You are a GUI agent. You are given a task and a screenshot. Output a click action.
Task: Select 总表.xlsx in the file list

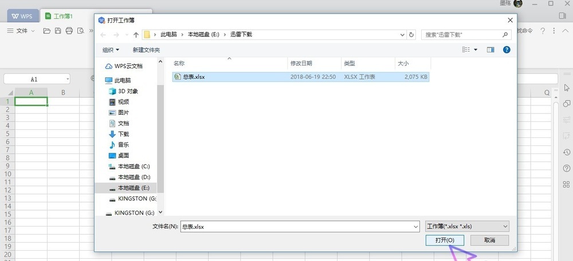(x=300, y=77)
